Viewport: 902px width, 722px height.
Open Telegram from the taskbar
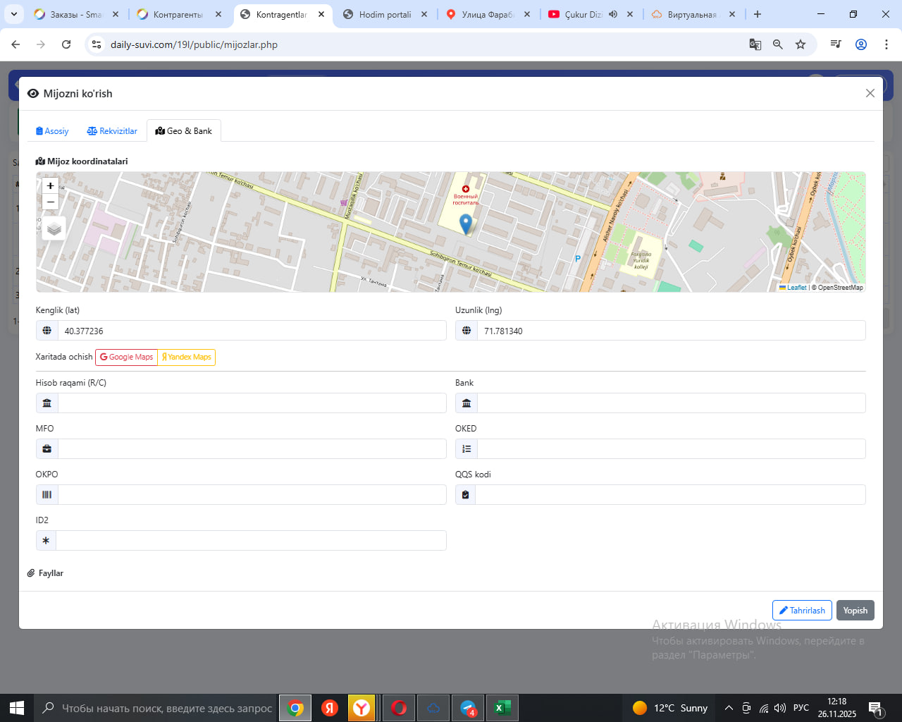(468, 708)
